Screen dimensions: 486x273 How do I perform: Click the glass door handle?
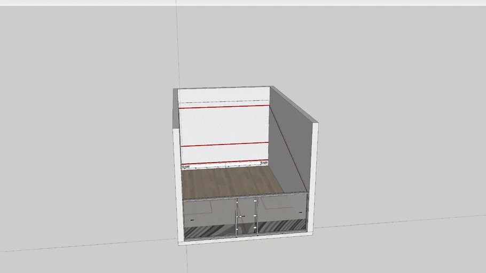(x=241, y=216)
